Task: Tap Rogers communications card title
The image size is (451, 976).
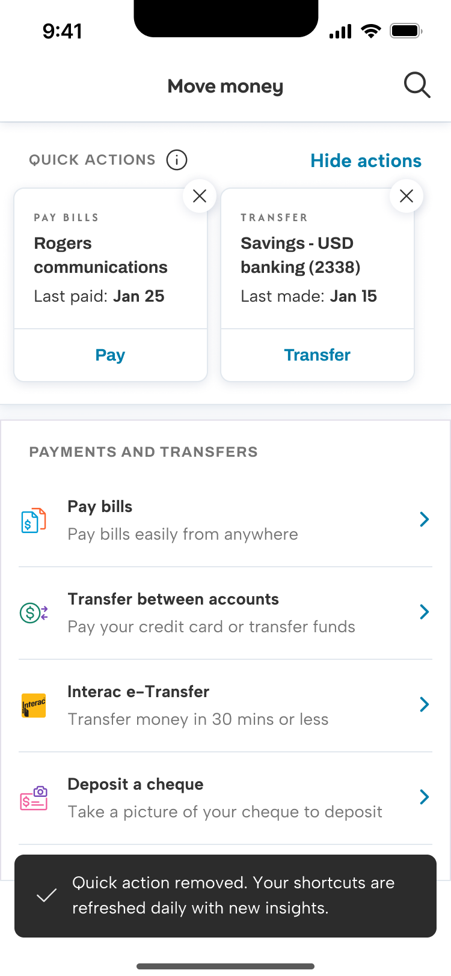Action: 100,255
